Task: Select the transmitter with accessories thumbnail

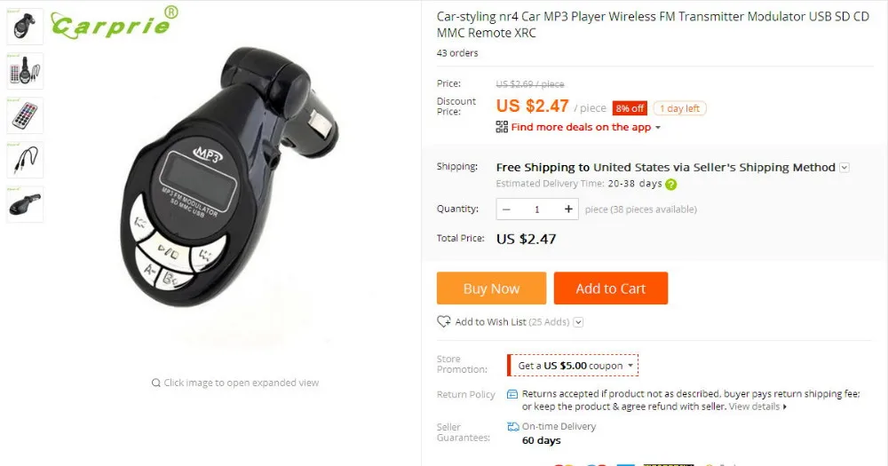Action: click(25, 71)
